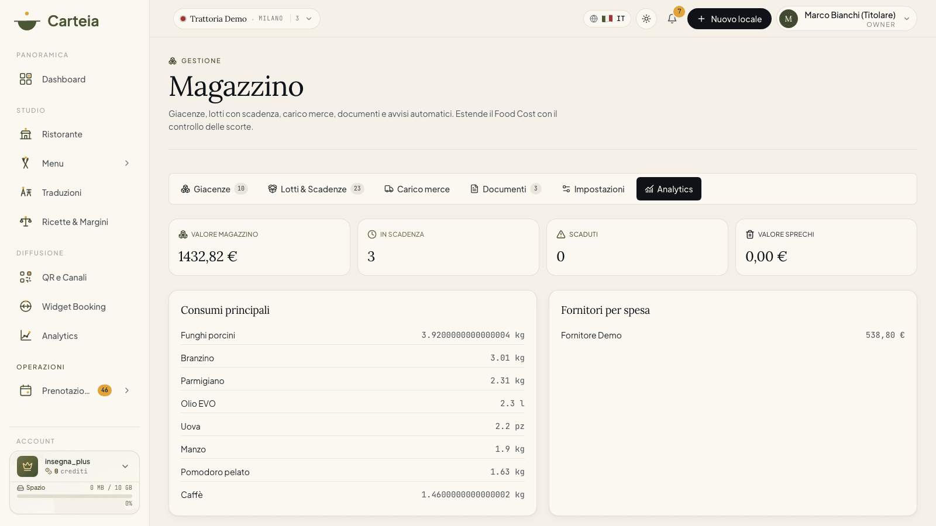Switch to the Giacenze tab

tap(214, 189)
